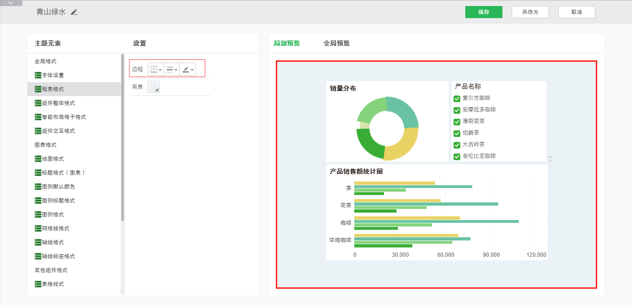This screenshot has width=632, height=305.
Task: Open the border color pen dropdown
Action: [188, 70]
